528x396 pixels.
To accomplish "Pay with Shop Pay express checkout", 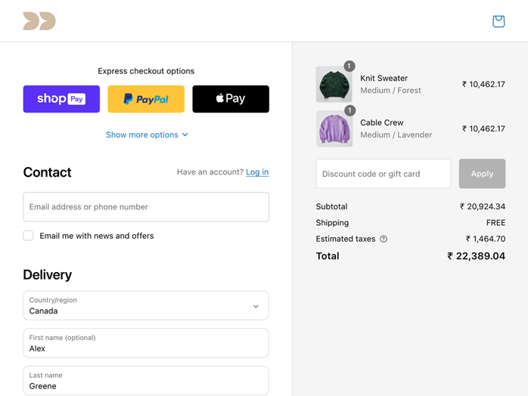I will (x=61, y=99).
